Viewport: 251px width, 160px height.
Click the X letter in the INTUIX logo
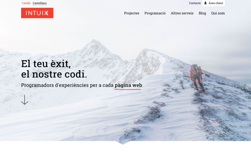tap(46, 13)
